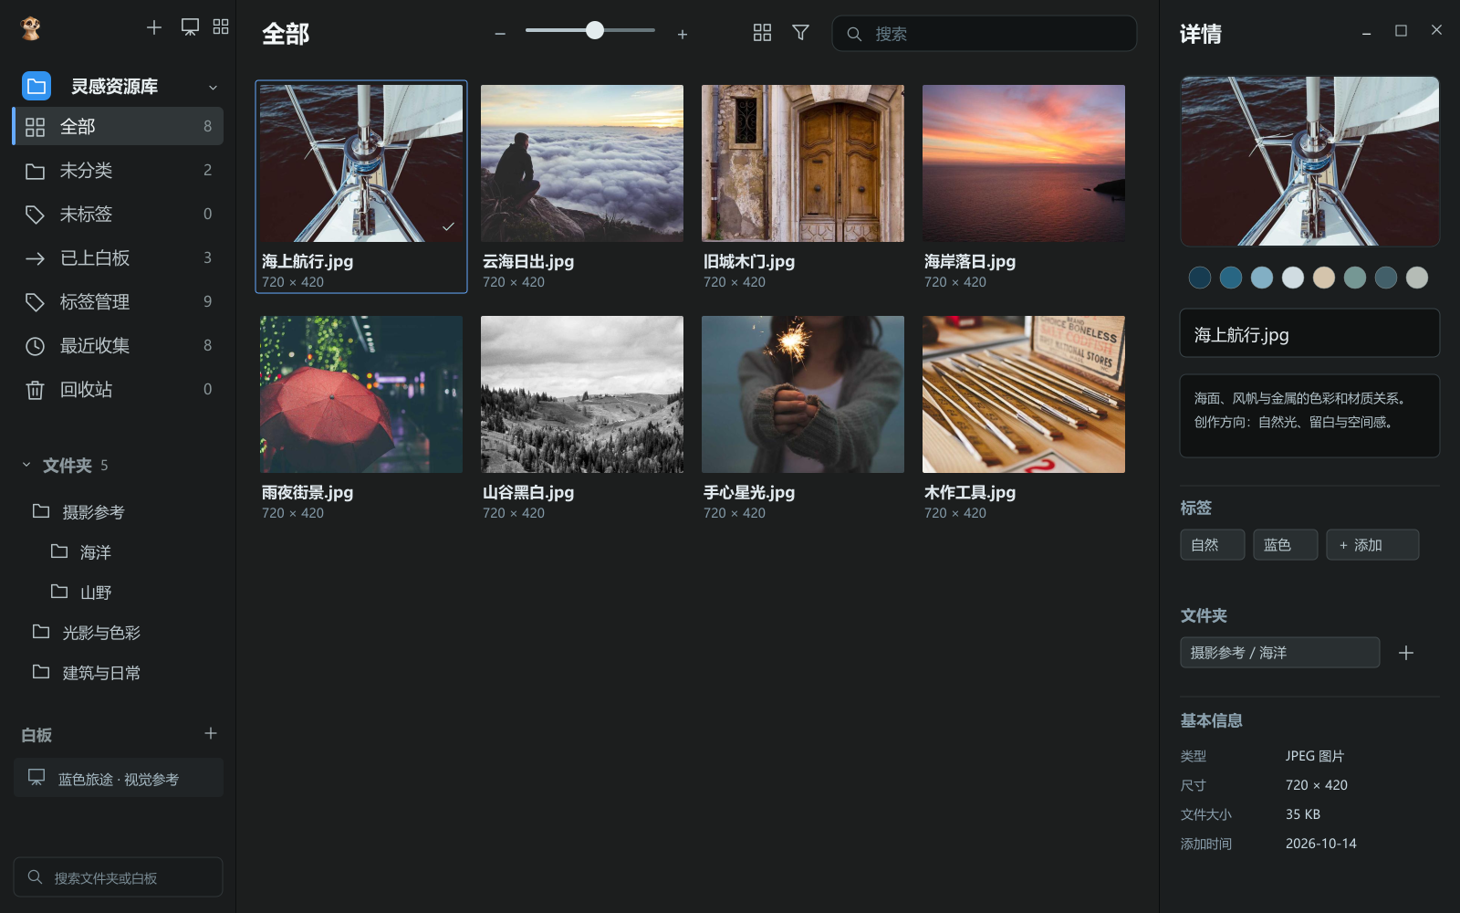Open 标签管理
The height and width of the screenshot is (913, 1460).
(x=118, y=301)
